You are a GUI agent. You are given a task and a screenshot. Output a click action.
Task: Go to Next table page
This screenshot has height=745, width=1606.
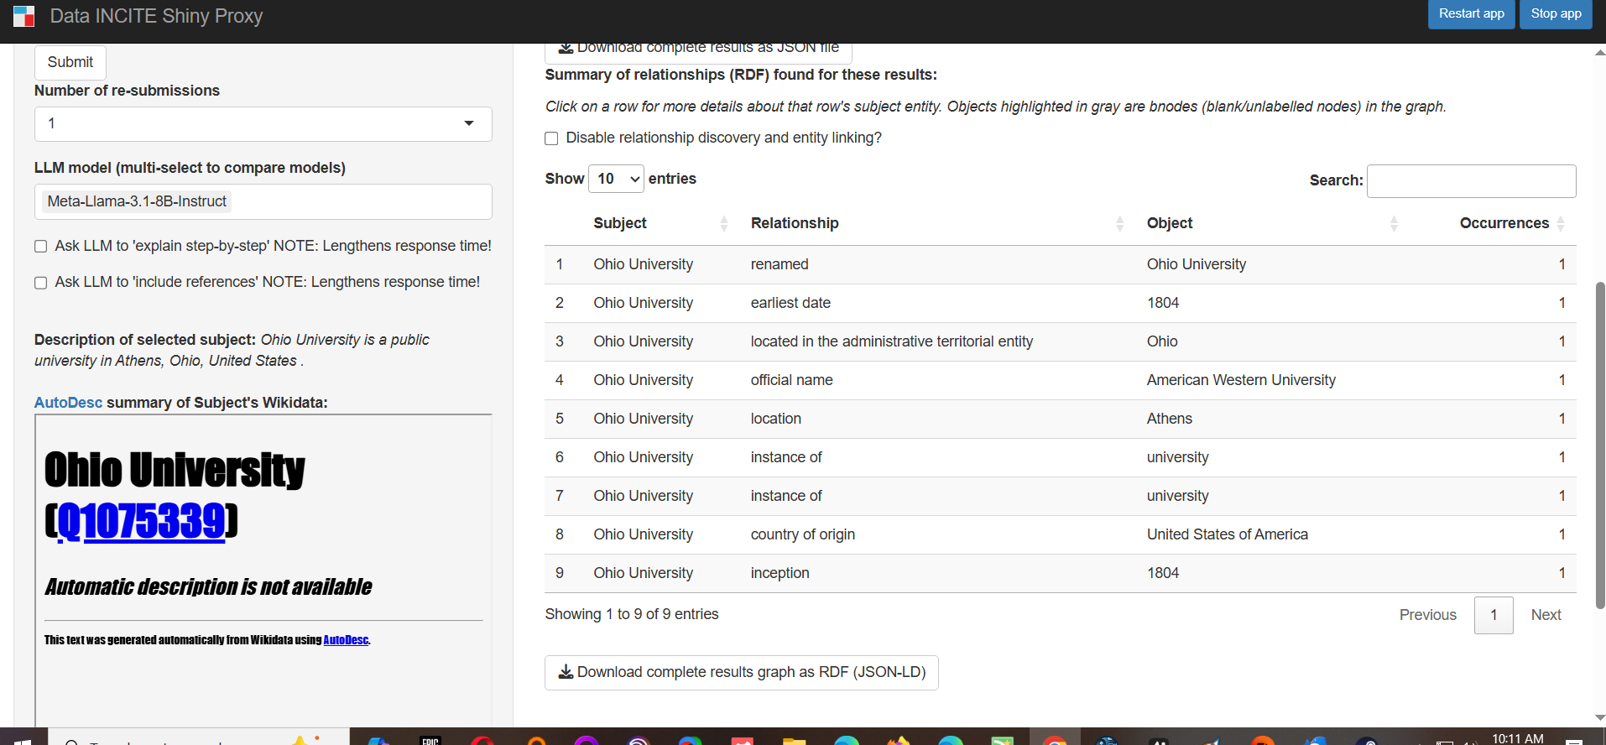1546,615
